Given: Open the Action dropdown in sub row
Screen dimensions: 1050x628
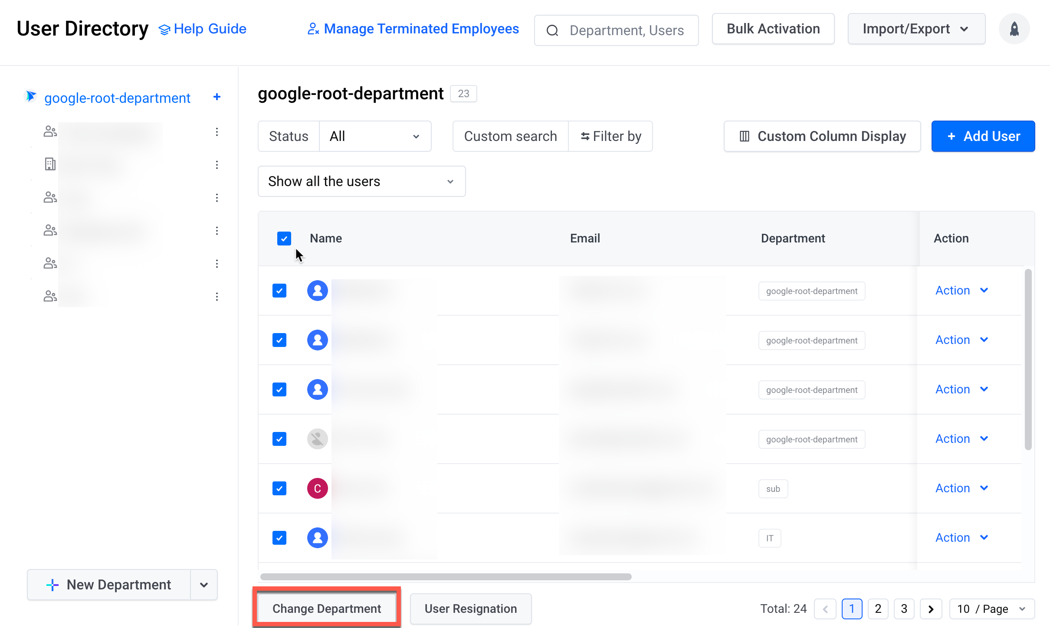Looking at the screenshot, I should point(961,488).
